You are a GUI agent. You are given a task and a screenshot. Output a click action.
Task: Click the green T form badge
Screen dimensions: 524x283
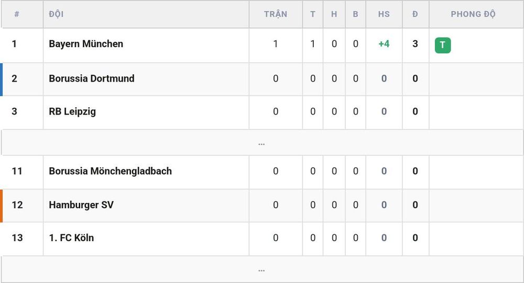point(442,45)
